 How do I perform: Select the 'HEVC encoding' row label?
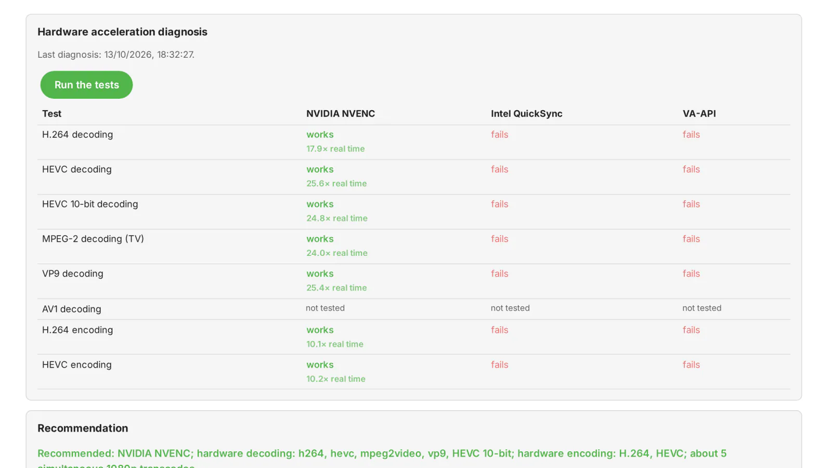77,365
